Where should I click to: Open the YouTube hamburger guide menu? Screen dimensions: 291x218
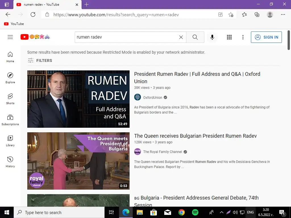point(10,37)
